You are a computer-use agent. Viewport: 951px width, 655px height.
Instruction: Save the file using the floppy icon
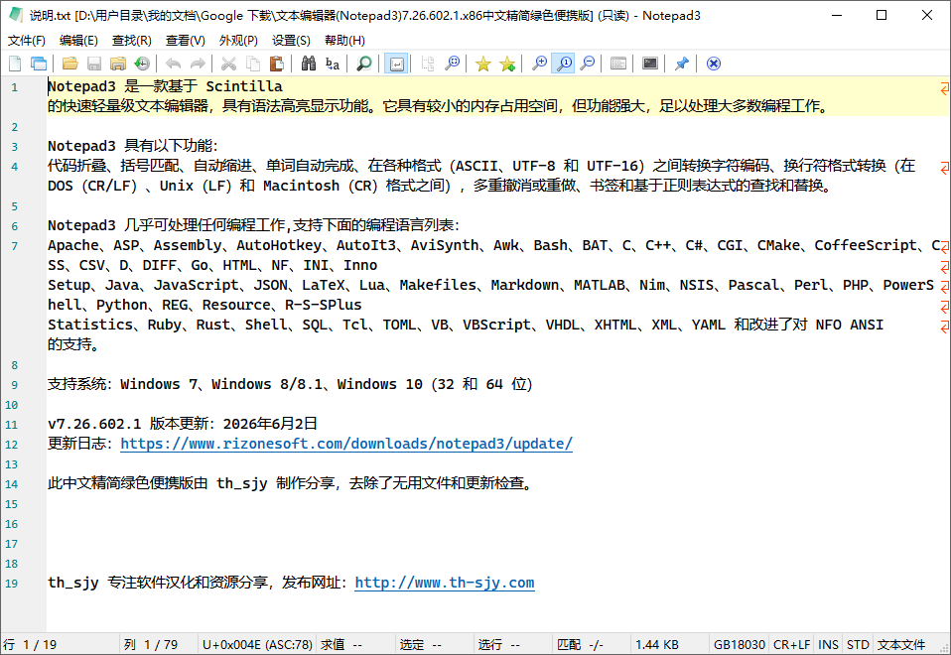(94, 64)
